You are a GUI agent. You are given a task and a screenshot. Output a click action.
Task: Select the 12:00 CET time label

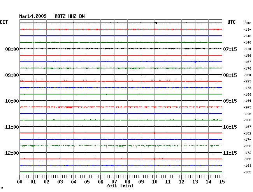point(12,153)
